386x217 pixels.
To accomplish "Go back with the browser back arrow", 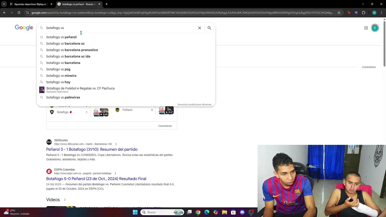I will [x=4, y=13].
